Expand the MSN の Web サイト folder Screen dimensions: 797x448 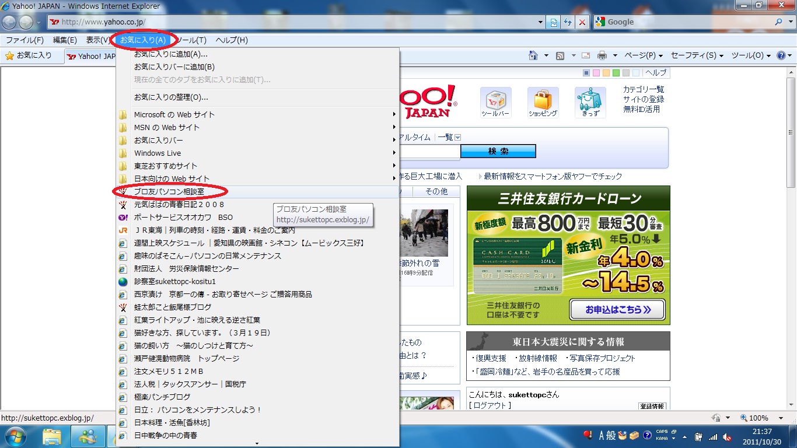coord(257,128)
